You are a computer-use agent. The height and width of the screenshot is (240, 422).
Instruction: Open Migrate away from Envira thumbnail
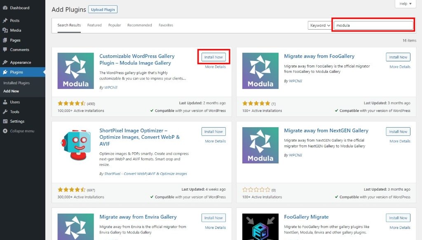[76, 226]
